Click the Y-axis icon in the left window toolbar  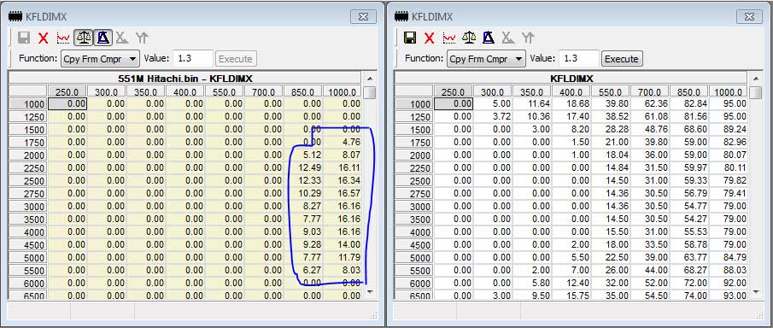click(x=142, y=38)
